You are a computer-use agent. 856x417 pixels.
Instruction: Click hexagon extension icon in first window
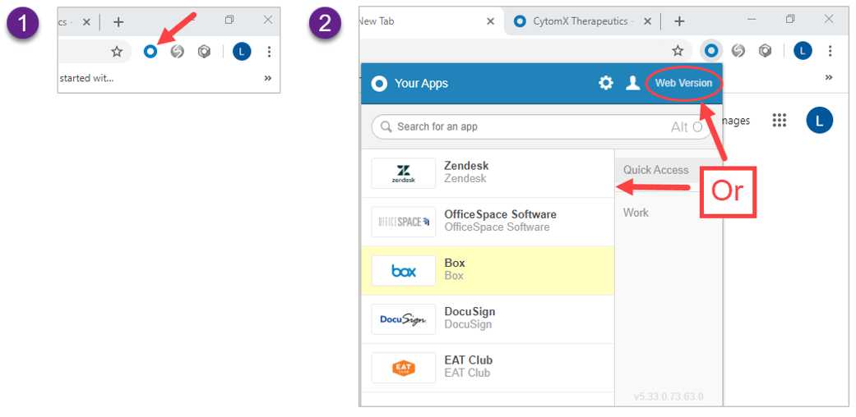204,52
